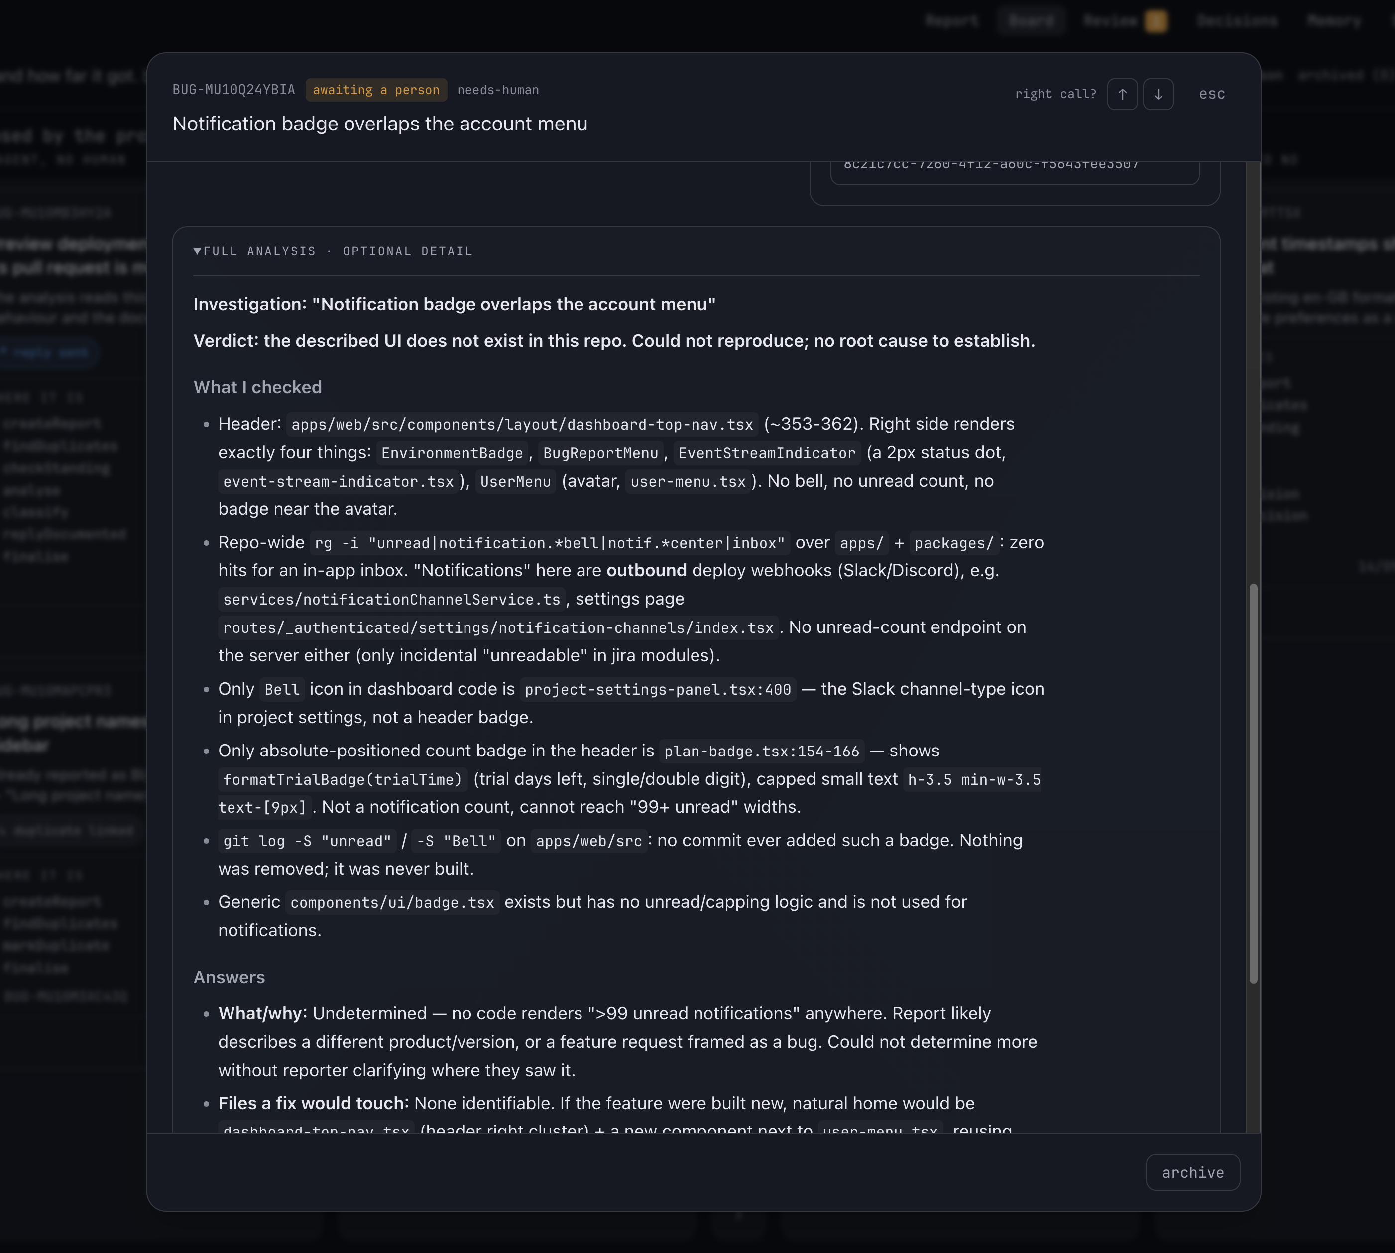Click the dialog scrollbar thumb

coord(1253,783)
